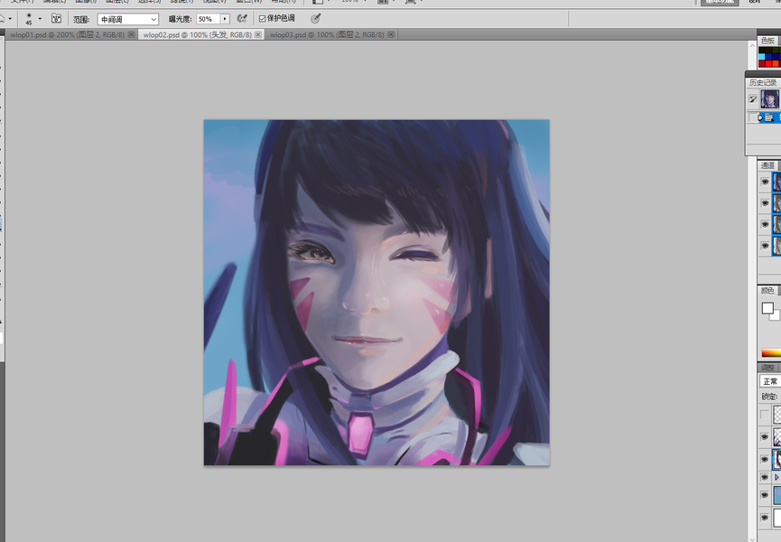781x542 pixels.
Task: Pick the cyan swatch in the swatches panel
Action: [x=761, y=57]
